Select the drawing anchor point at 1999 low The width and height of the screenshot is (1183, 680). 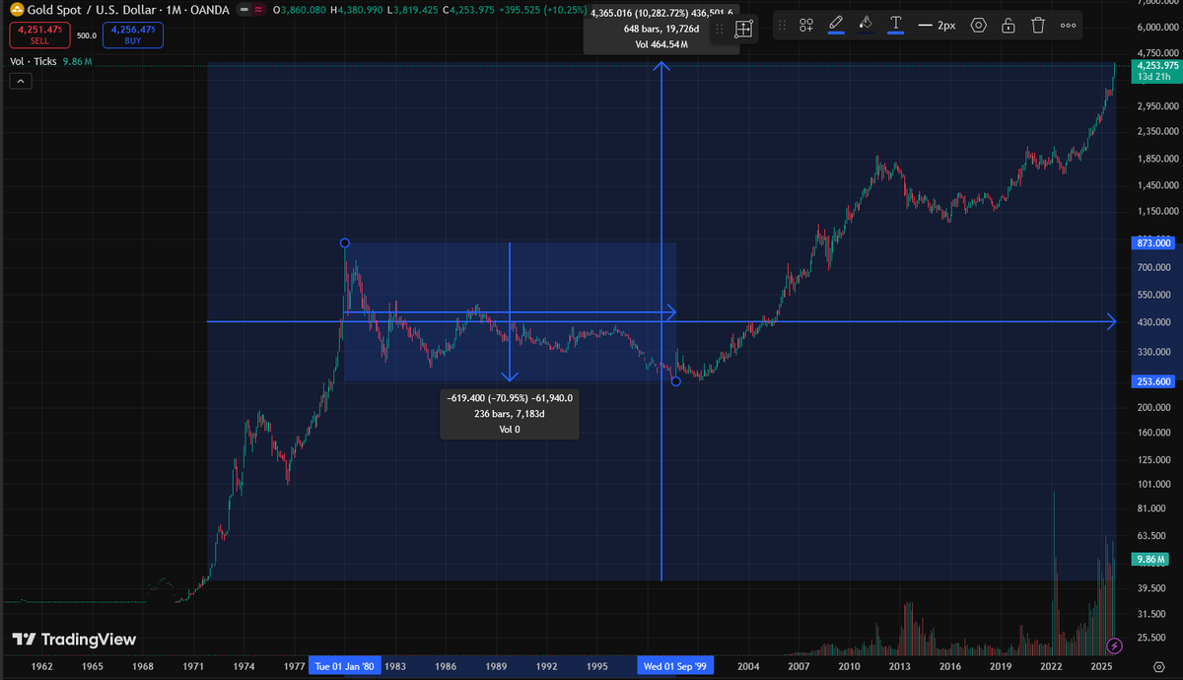tap(675, 381)
